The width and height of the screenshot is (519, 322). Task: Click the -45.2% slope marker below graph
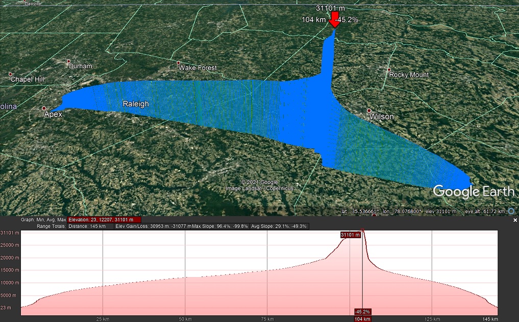pyautogui.click(x=362, y=311)
